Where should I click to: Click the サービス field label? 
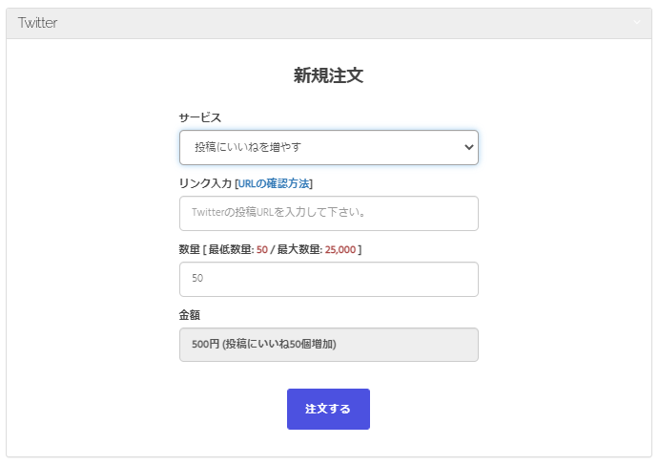199,117
